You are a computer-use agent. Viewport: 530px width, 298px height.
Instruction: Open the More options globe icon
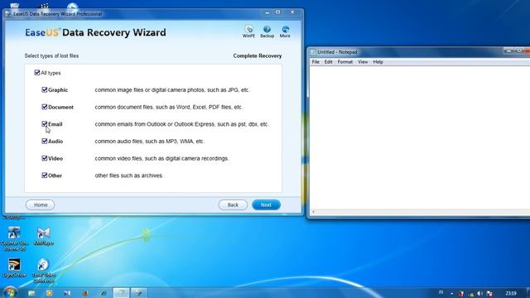tap(285, 31)
